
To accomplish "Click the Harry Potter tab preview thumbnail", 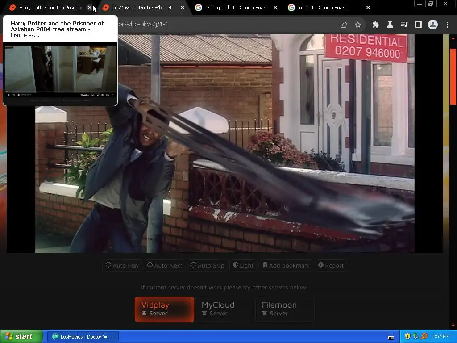I will (x=60, y=70).
